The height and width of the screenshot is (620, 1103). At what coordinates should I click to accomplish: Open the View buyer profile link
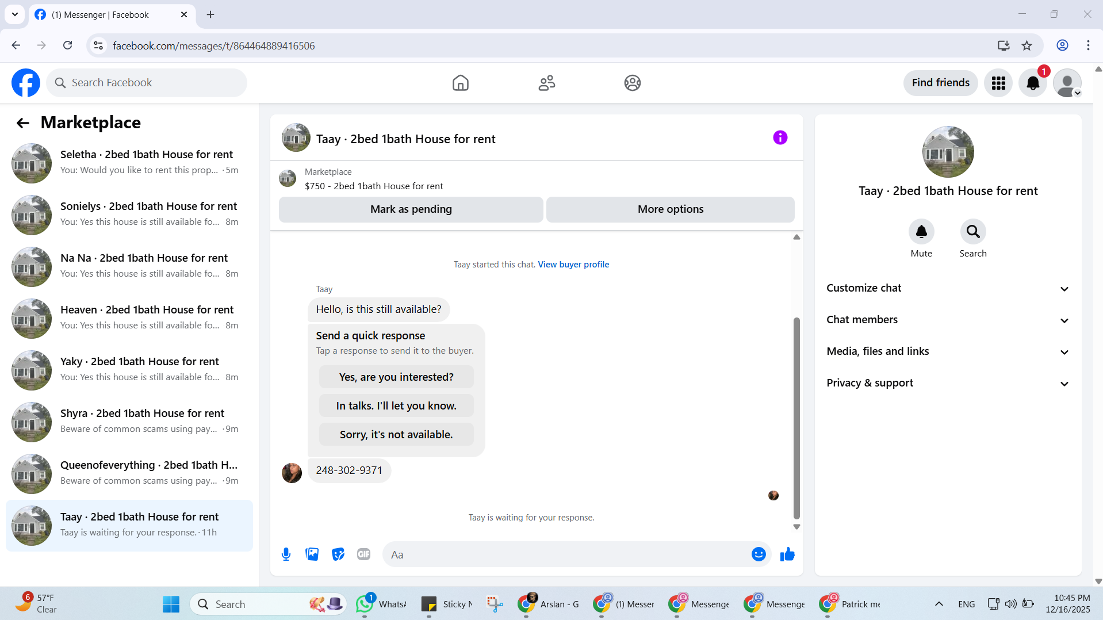(x=573, y=265)
